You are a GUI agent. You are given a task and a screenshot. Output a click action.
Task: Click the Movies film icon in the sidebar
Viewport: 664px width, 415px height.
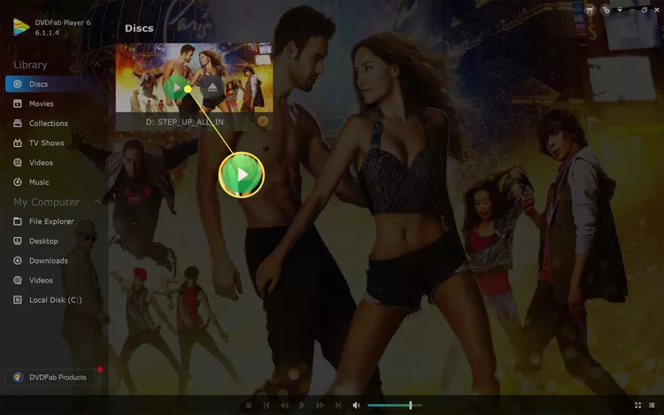click(x=18, y=104)
